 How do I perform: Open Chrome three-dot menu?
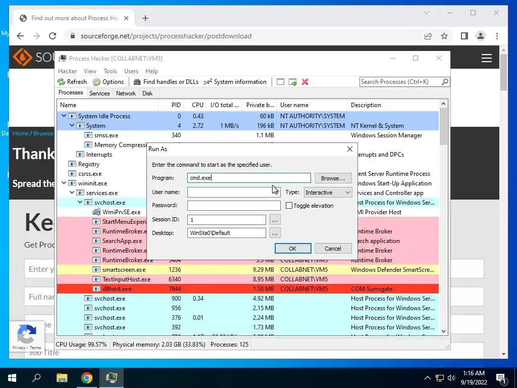[497, 36]
